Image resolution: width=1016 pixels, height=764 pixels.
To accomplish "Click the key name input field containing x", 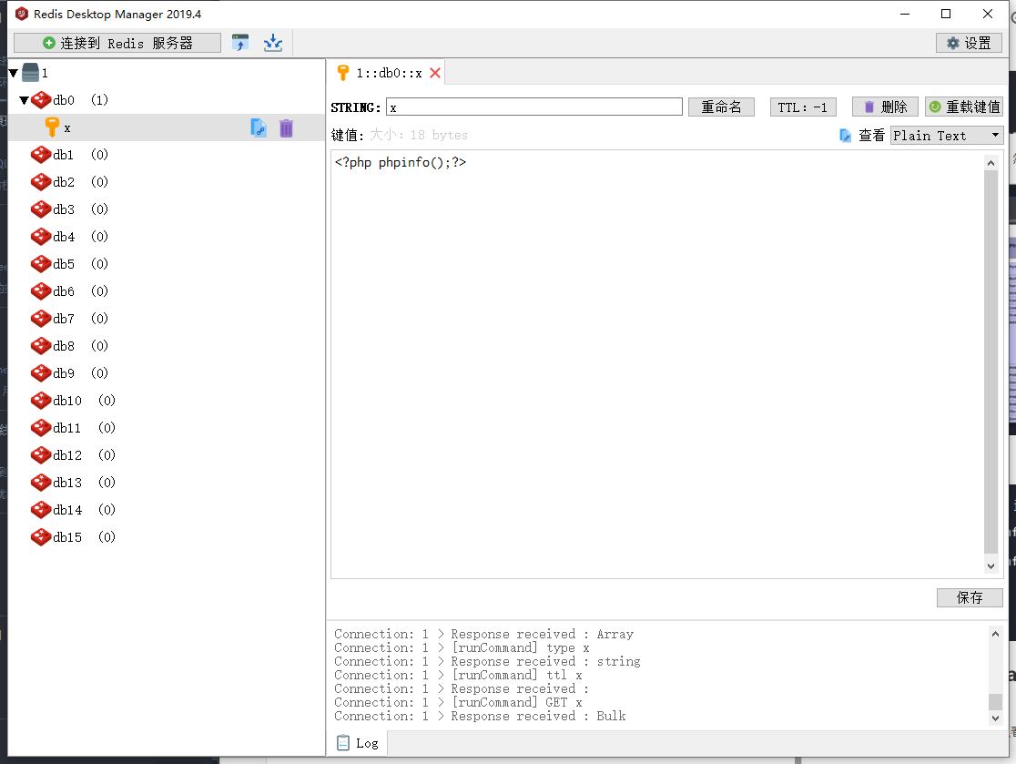I will [x=533, y=107].
